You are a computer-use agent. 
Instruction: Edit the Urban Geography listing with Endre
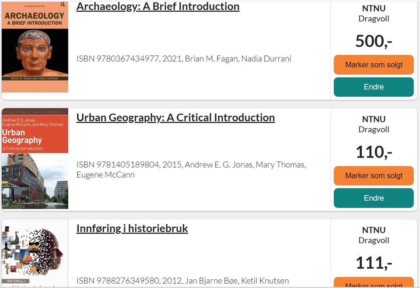(374, 198)
